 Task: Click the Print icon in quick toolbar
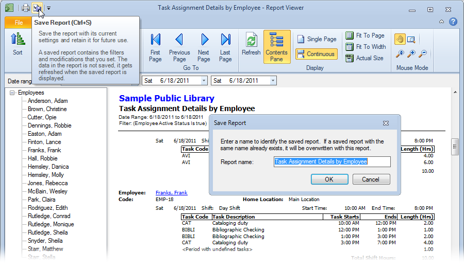click(x=26, y=8)
